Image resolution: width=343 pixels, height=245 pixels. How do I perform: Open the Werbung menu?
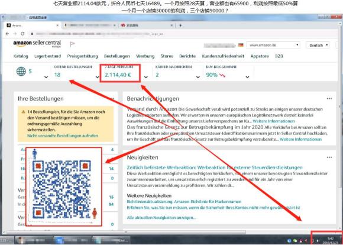point(145,56)
